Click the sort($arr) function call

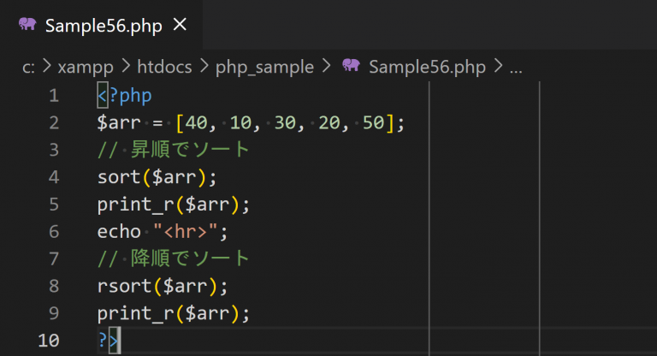point(157,177)
